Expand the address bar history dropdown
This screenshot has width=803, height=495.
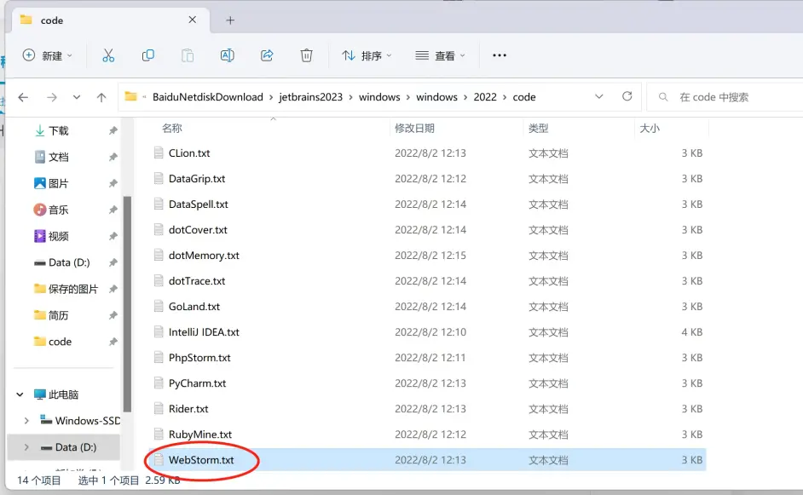(598, 97)
